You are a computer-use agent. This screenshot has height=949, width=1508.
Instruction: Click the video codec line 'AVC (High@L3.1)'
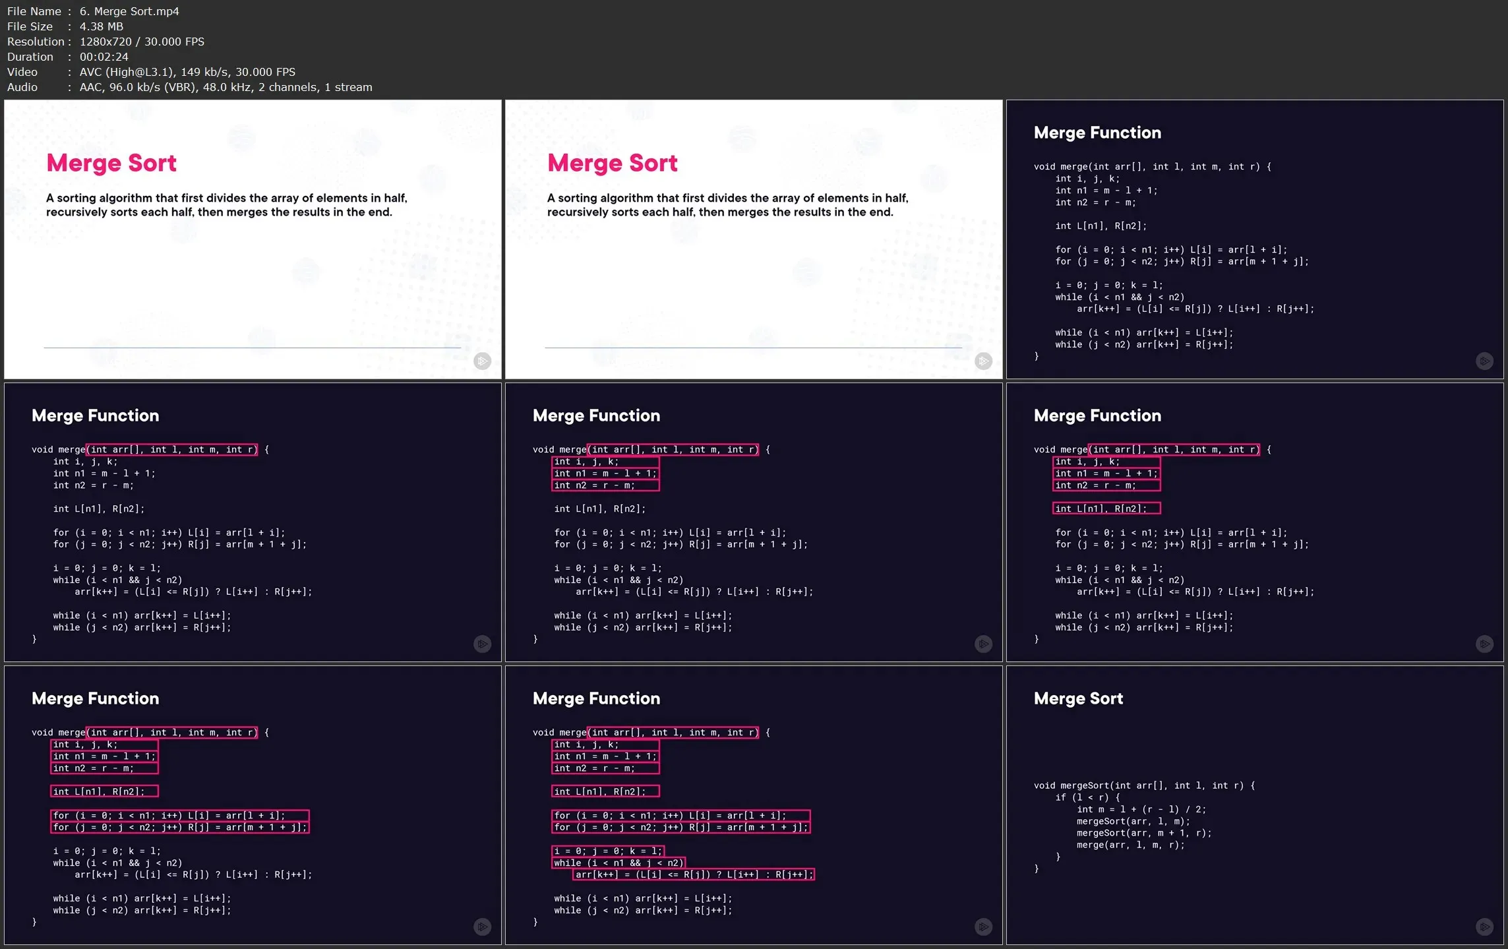127,72
